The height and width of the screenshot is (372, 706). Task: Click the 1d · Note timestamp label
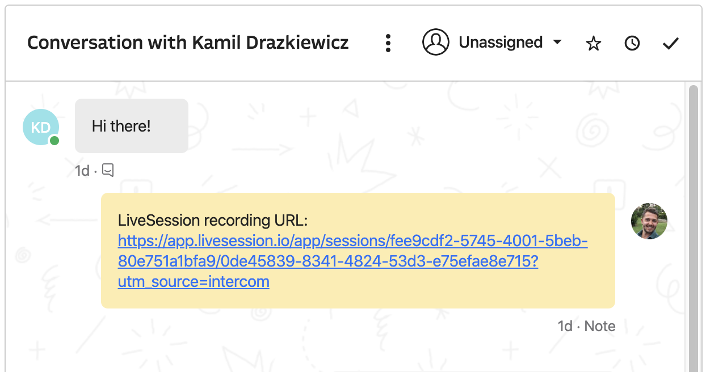coord(586,325)
